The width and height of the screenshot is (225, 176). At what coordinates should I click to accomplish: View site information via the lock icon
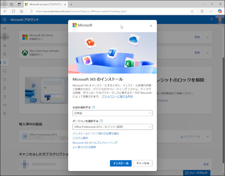[31, 11]
